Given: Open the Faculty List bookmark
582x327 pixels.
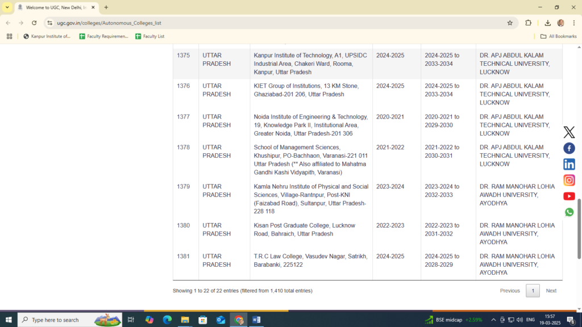Looking at the screenshot, I should coord(150,36).
